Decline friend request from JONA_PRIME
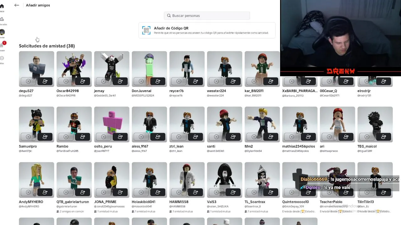401x225 pixels. pos(103,192)
